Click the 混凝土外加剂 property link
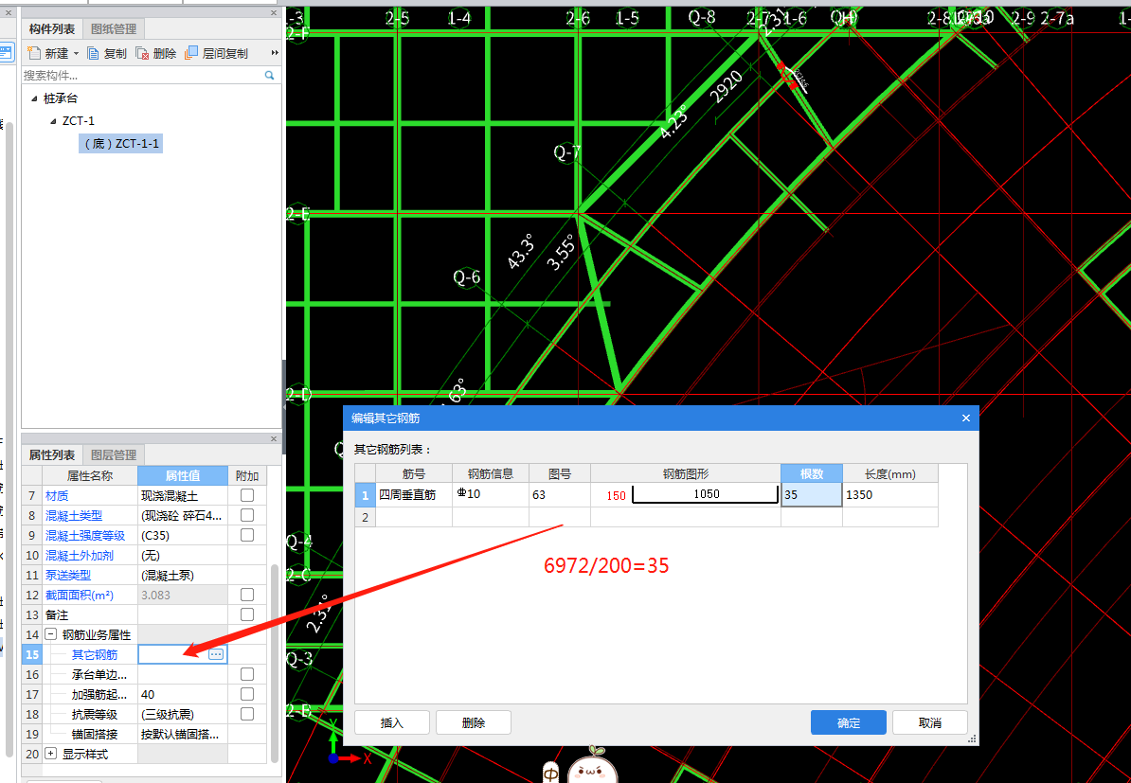Image resolution: width=1131 pixels, height=783 pixels. click(80, 555)
